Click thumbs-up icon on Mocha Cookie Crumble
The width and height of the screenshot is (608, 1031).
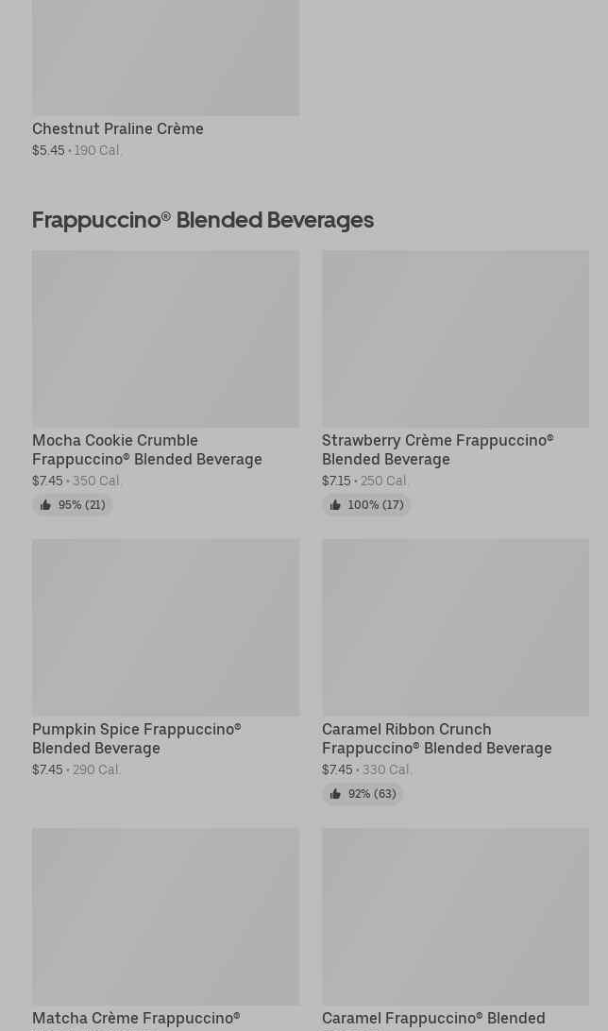click(x=45, y=505)
